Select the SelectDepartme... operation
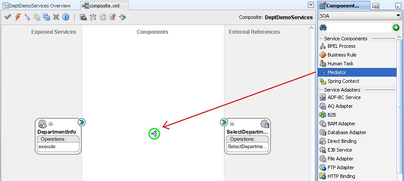Image resolution: width=404 pixels, height=181 pixels. (x=247, y=147)
